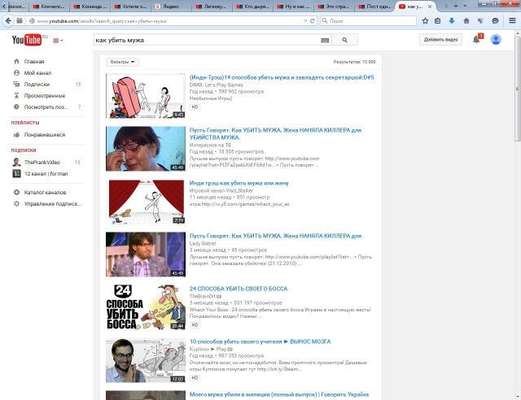The image size is (521, 400).
Task: Open video thumbnail of 14 способов убить мужа
Action: click(146, 96)
